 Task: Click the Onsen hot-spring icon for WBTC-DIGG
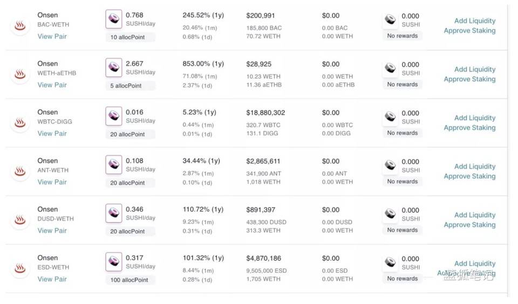(x=20, y=123)
